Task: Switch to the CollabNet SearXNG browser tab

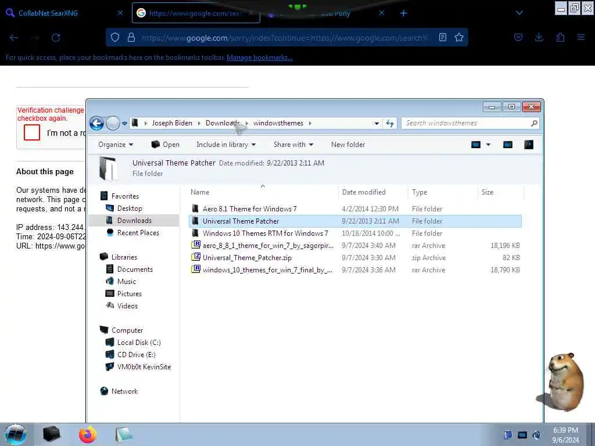Action: pos(64,13)
